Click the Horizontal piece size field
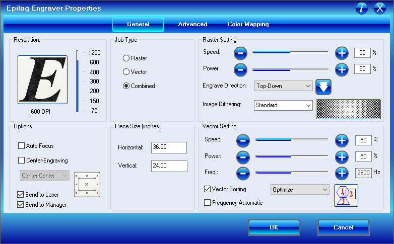This screenshot has height=244, width=394. [x=169, y=147]
